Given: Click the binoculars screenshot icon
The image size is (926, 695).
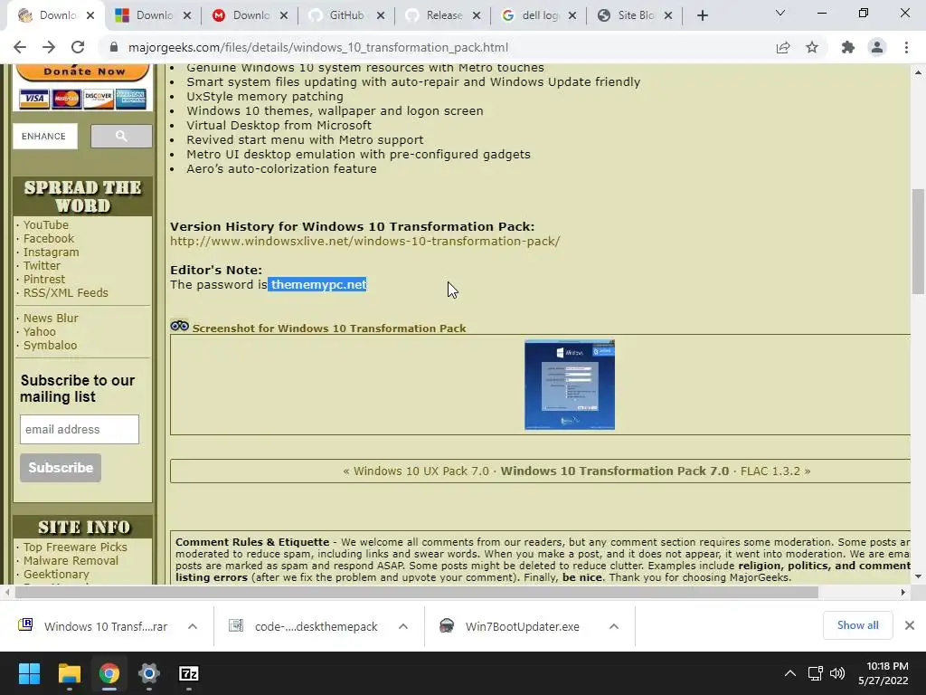Looking at the screenshot, I should 180,326.
